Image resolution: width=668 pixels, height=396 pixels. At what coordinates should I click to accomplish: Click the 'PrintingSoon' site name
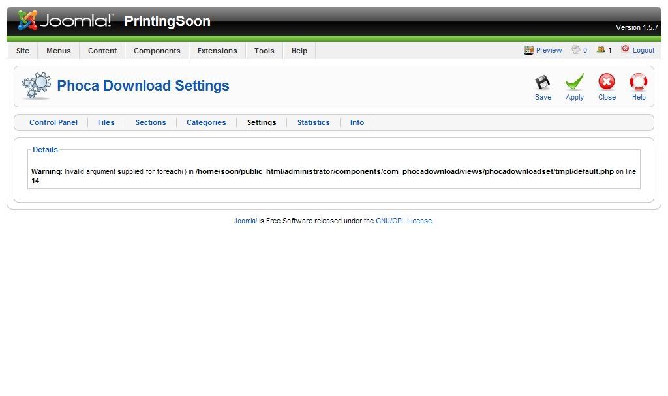coord(167,21)
